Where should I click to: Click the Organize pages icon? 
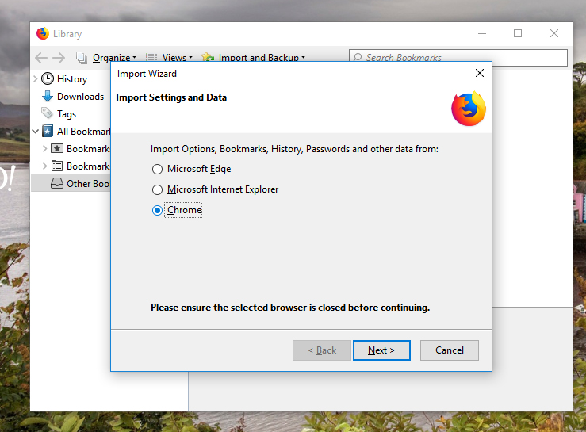pyautogui.click(x=82, y=58)
